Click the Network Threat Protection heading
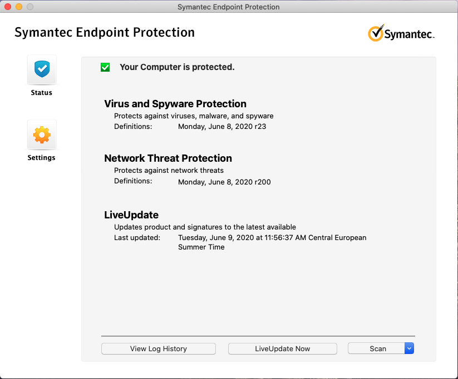Image resolution: width=458 pixels, height=379 pixels. click(168, 158)
